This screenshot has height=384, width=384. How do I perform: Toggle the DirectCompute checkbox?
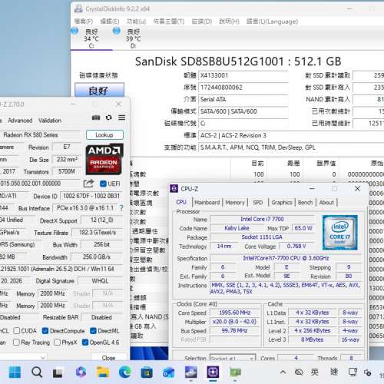[x=45, y=331]
